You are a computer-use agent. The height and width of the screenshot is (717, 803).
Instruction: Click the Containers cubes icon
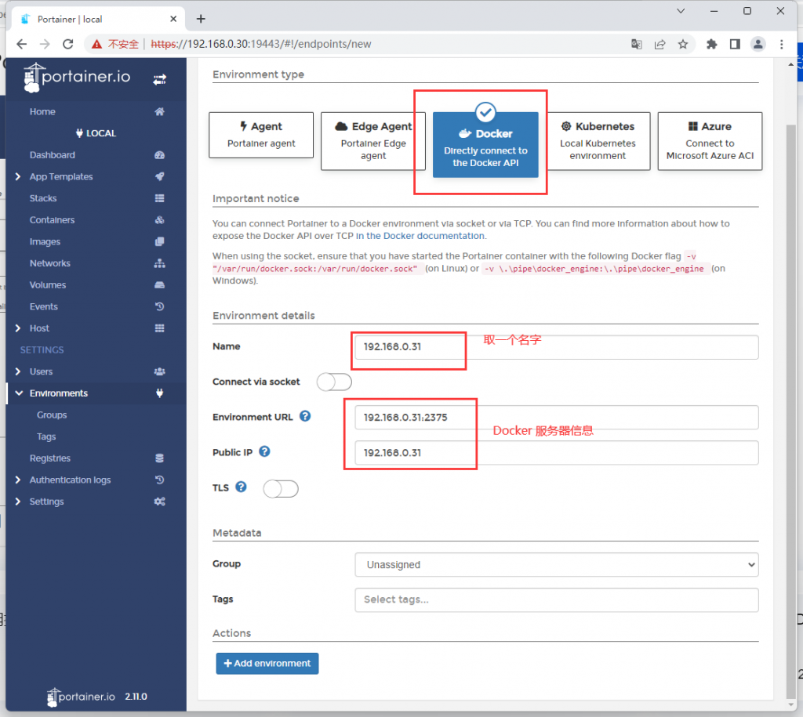(x=159, y=220)
